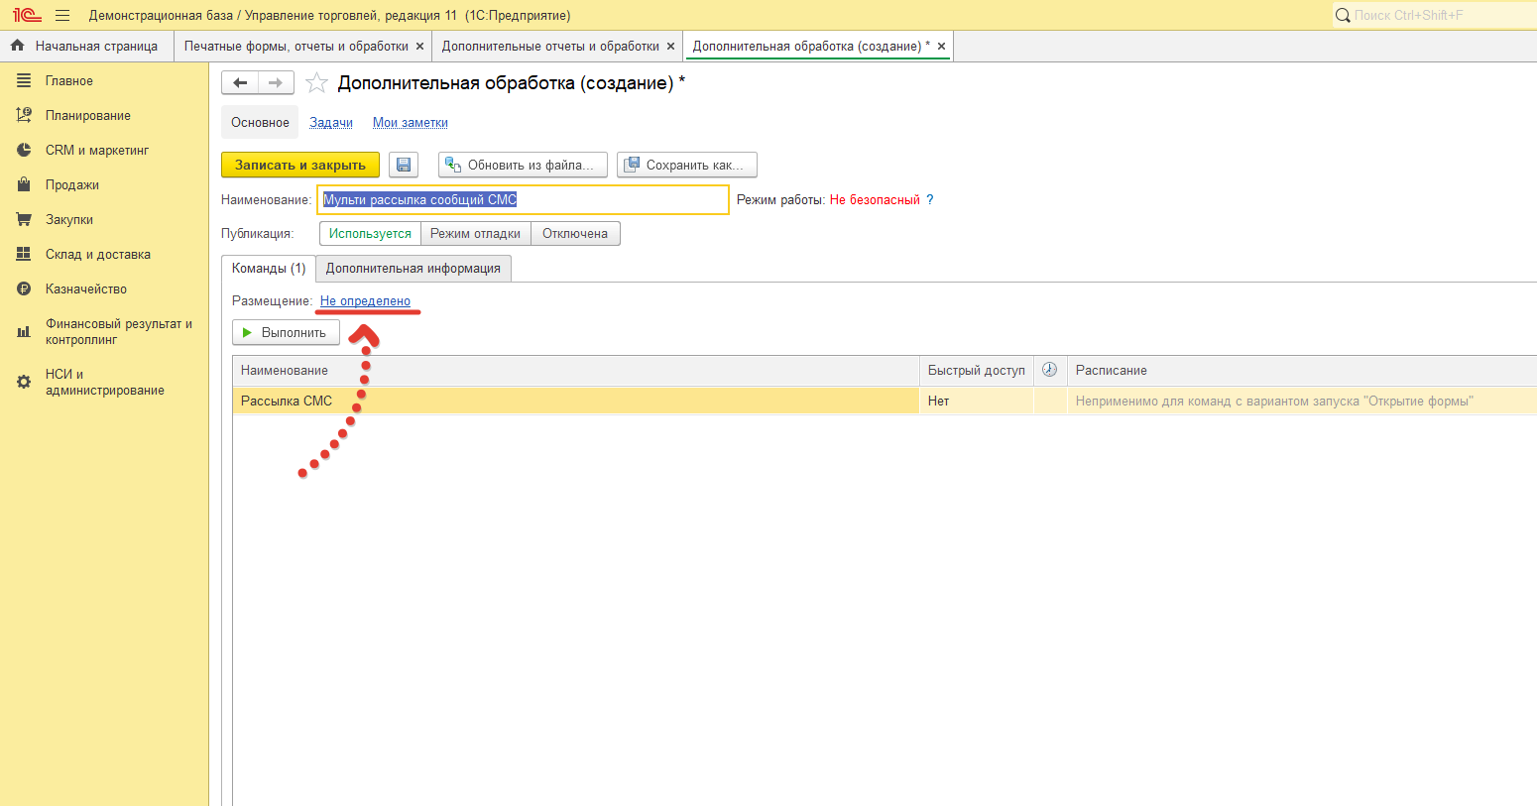Image resolution: width=1537 pixels, height=806 pixels.
Task: Open the Склад и доставка section
Action: pos(97,255)
